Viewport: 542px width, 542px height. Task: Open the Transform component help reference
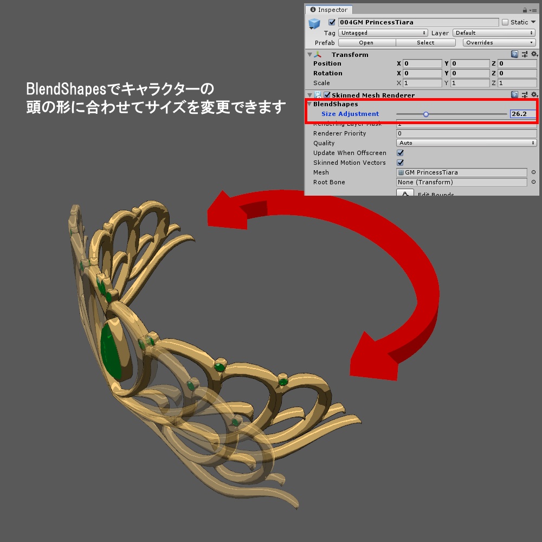514,54
